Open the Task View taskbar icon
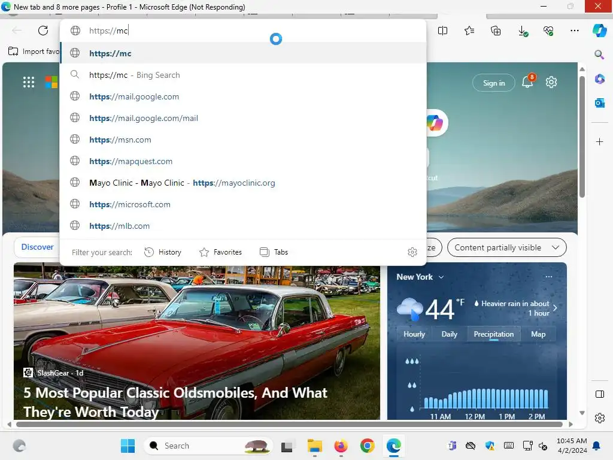 (287, 446)
